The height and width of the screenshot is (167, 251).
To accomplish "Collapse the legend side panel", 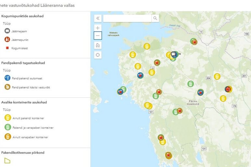I will click(98, 18).
